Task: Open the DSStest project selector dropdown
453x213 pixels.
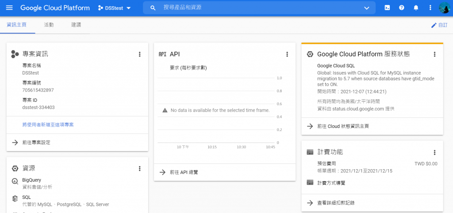Action: point(115,8)
